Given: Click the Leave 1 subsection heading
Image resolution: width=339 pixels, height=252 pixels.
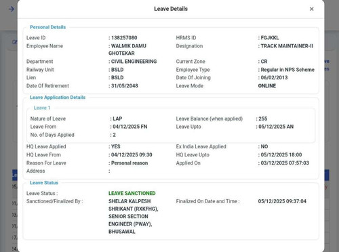Looking at the screenshot, I should pos(42,108).
